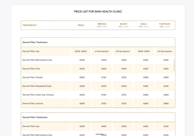Click Dermal Filler Lips label beside £200- £500 price
The width and height of the screenshot is (194, 136).
[x=31, y=51]
